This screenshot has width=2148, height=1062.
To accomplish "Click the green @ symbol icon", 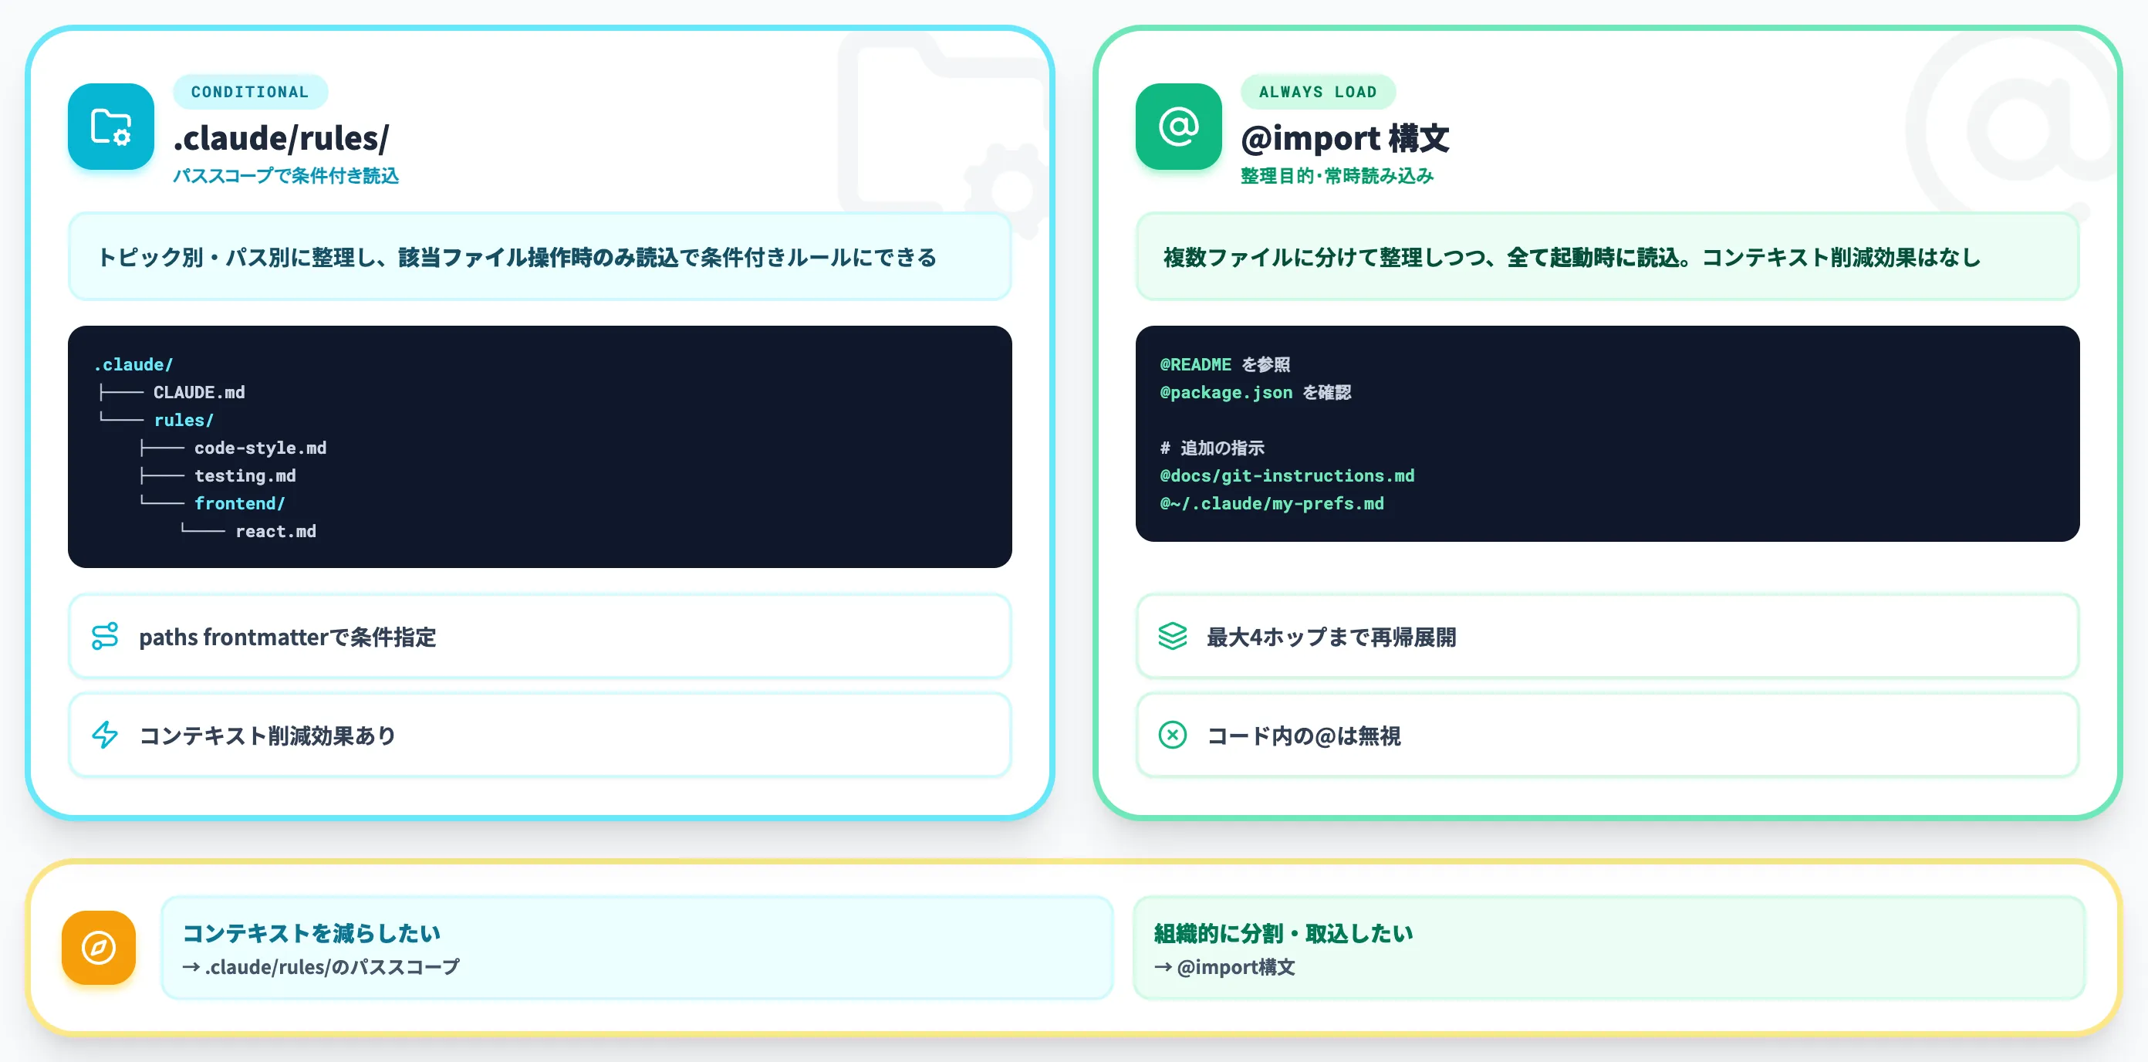I will [x=1178, y=127].
